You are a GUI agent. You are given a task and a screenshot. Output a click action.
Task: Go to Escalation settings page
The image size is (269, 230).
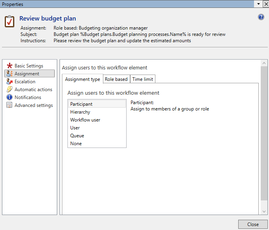pos(25,82)
